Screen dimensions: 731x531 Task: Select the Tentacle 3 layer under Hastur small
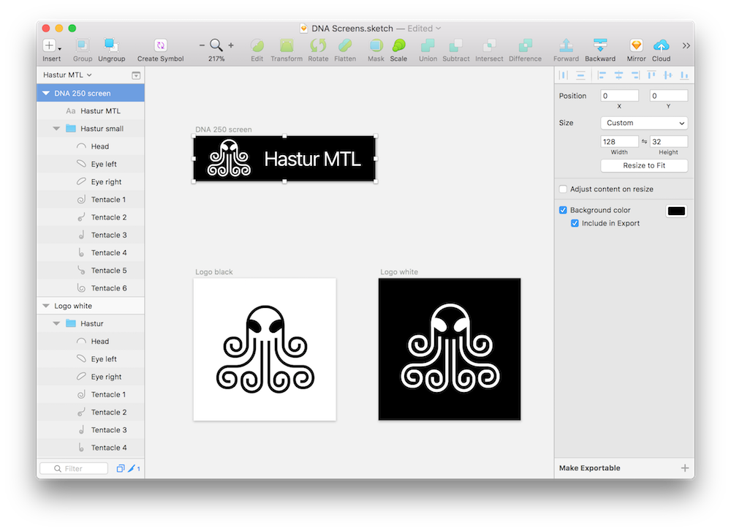point(109,235)
